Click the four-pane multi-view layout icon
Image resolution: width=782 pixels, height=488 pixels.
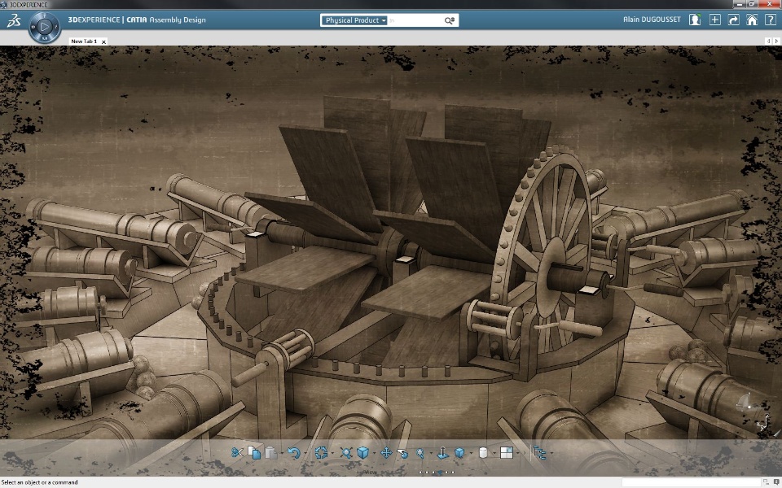pos(506,453)
